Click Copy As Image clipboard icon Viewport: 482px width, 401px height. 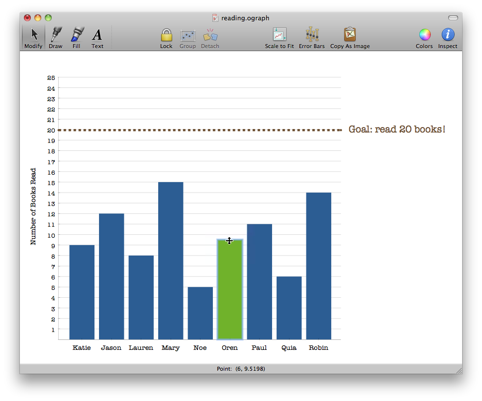pos(350,35)
